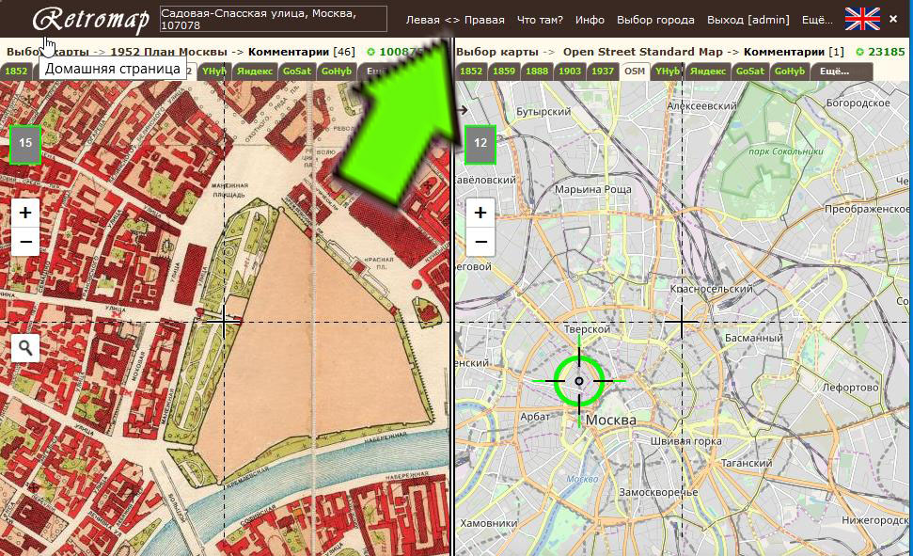Open Выбор города city selector
The image size is (913, 556).
tap(655, 20)
